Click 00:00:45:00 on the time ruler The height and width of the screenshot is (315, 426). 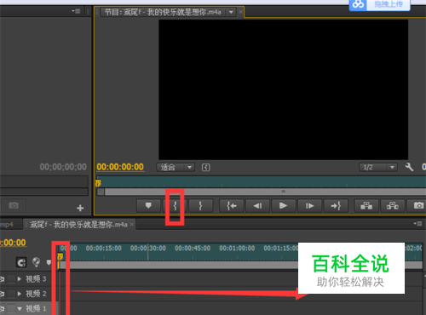(193, 249)
